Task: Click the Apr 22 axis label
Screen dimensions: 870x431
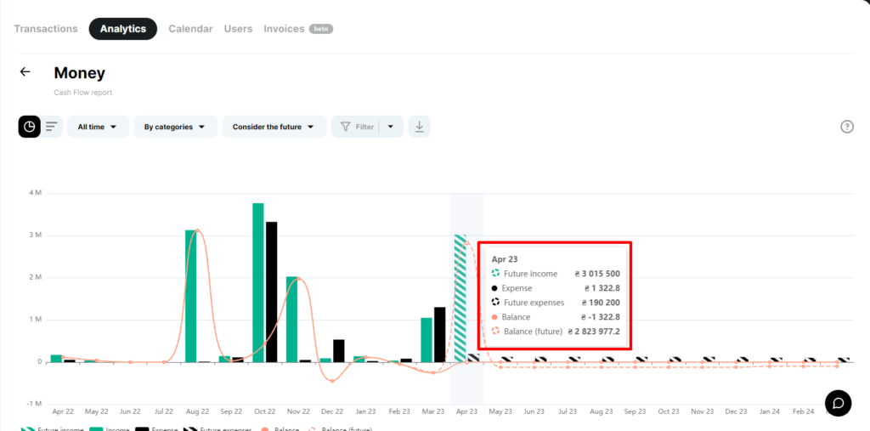Action: 63,411
